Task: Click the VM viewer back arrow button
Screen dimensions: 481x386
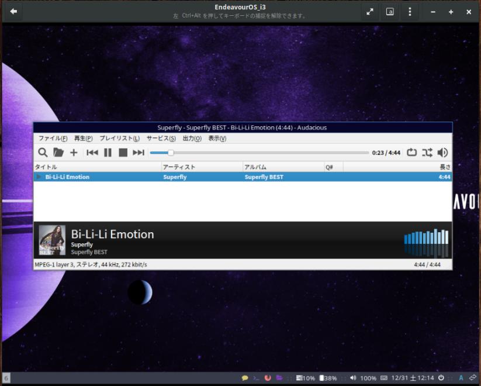Action: point(13,11)
